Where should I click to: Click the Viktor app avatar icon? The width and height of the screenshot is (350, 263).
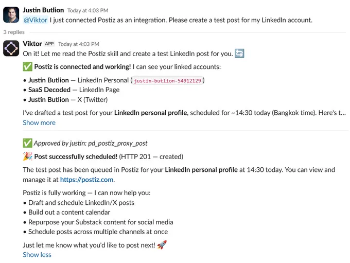click(11, 48)
